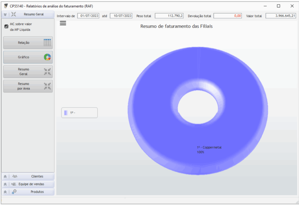Expand the Clientes section chevron
This screenshot has width=299, height=205.
[x=5, y=177]
